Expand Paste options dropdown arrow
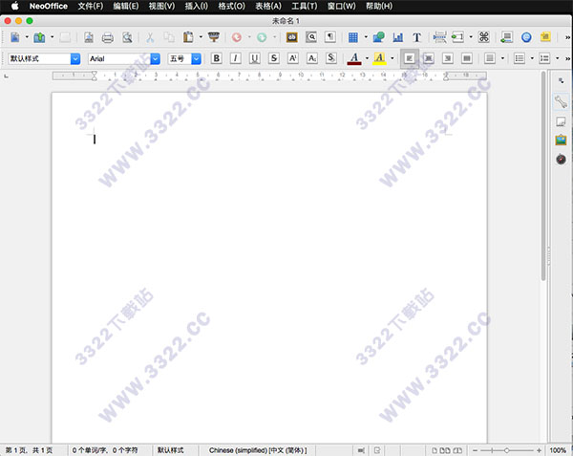The width and height of the screenshot is (573, 456). tap(201, 37)
